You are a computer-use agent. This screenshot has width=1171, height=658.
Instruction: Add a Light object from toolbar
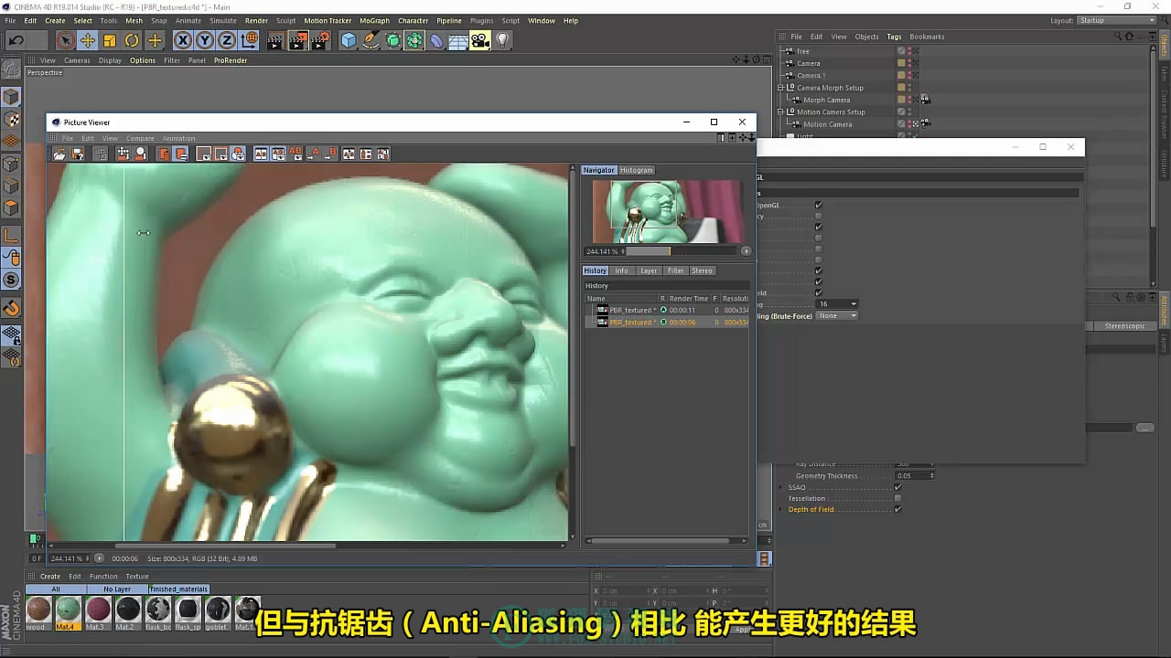502,40
